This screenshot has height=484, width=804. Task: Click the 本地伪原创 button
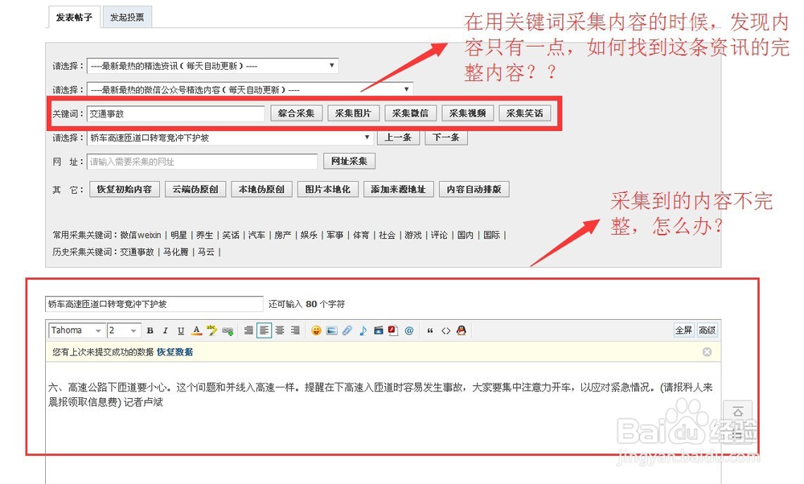(261, 189)
